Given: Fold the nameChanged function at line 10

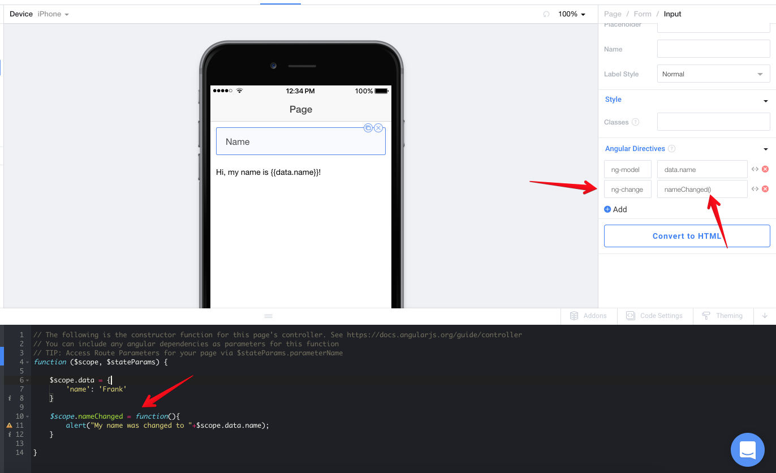Looking at the screenshot, I should pyautogui.click(x=27, y=416).
